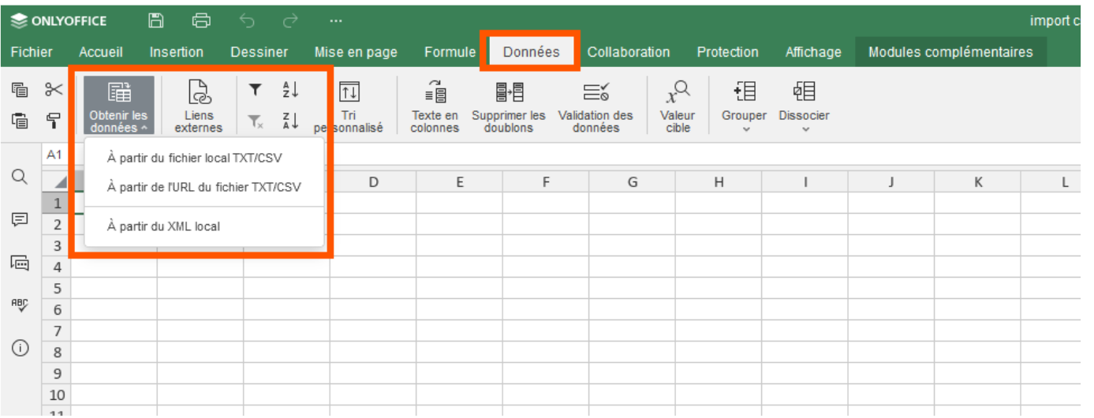1094x418 pixels.
Task: Click the Clear filter icon
Action: [x=255, y=121]
